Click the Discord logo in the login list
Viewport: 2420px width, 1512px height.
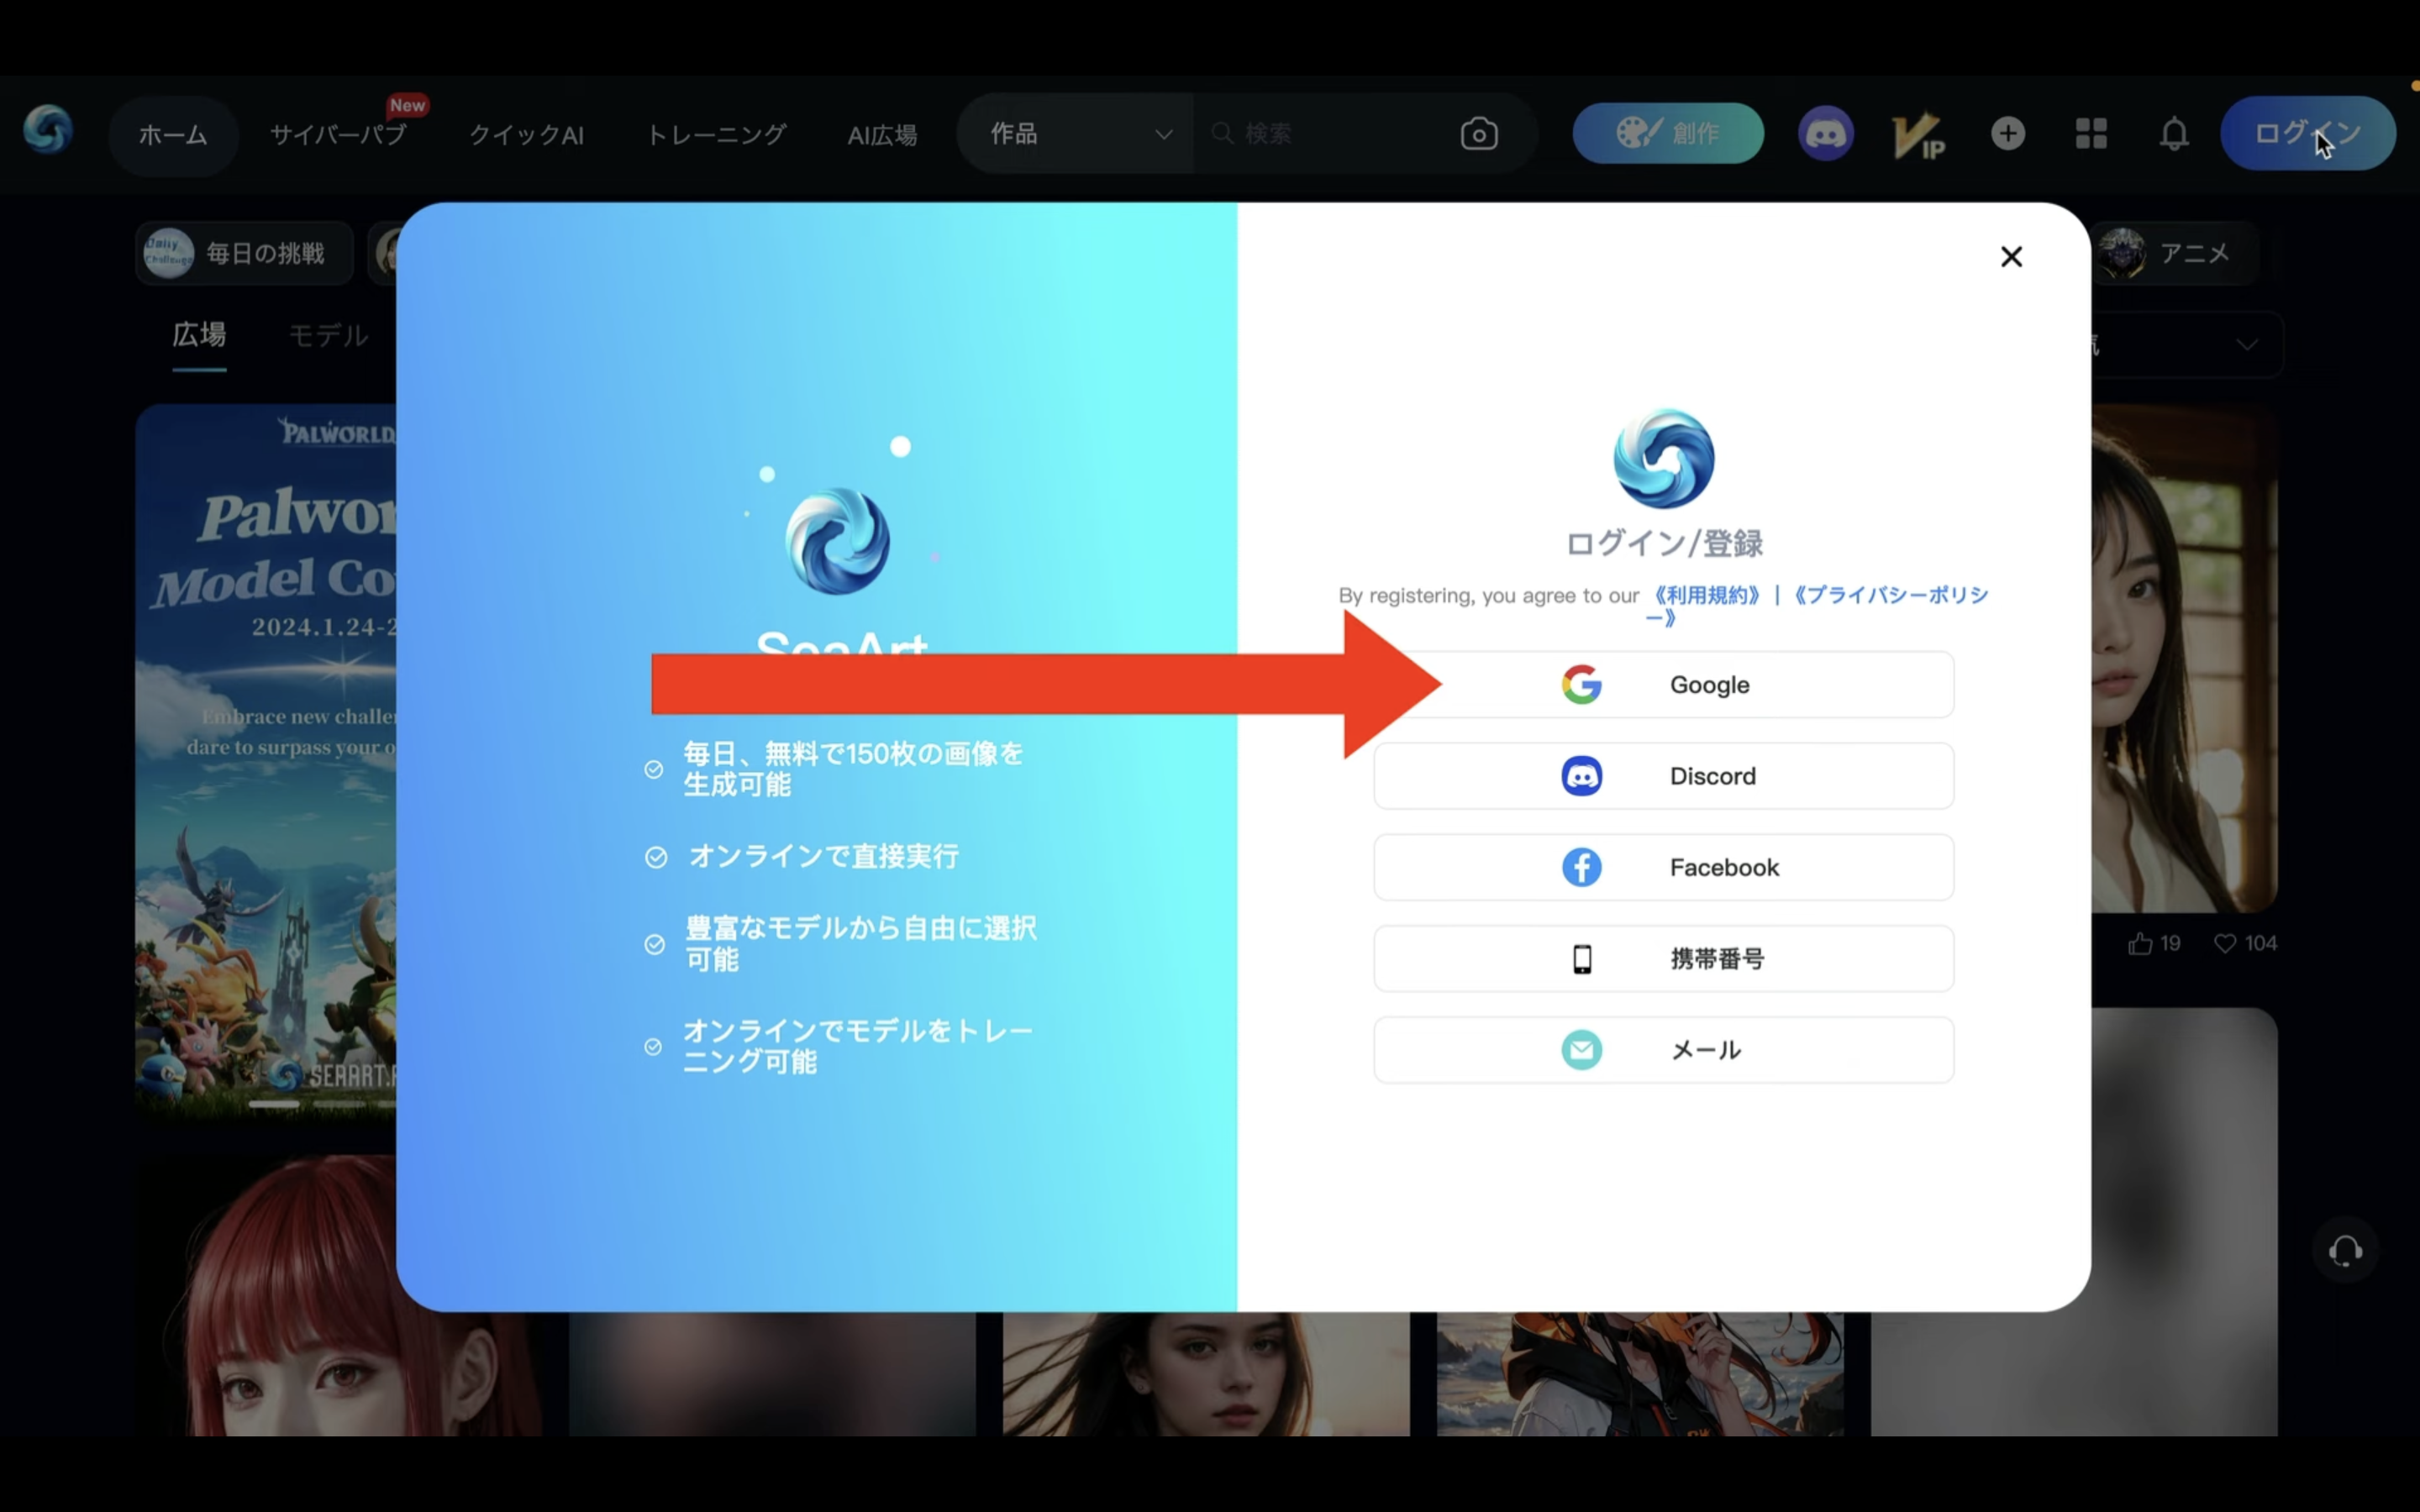pyautogui.click(x=1582, y=776)
